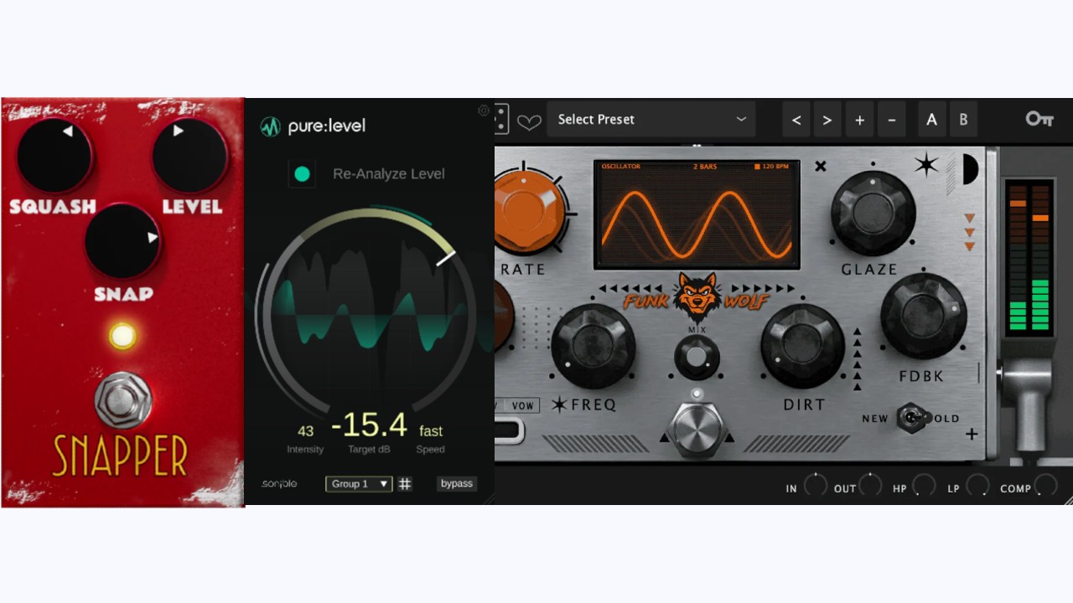Click the Snapper SNAP knob
The width and height of the screenshot is (1073, 603).
coord(122,240)
